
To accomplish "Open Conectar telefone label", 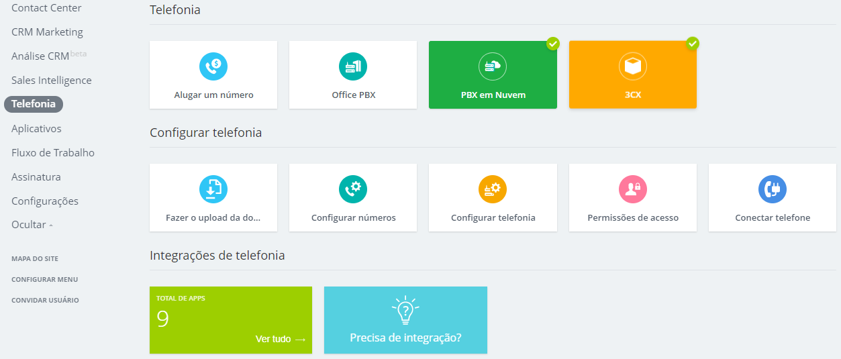I will tap(773, 217).
